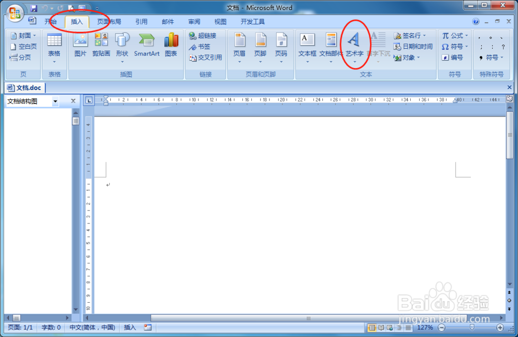Open the 开发工具 Developer tab
The height and width of the screenshot is (337, 518).
click(x=253, y=22)
